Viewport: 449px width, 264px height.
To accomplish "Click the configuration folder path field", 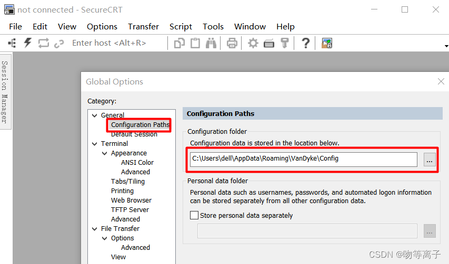I will pyautogui.click(x=304, y=159).
